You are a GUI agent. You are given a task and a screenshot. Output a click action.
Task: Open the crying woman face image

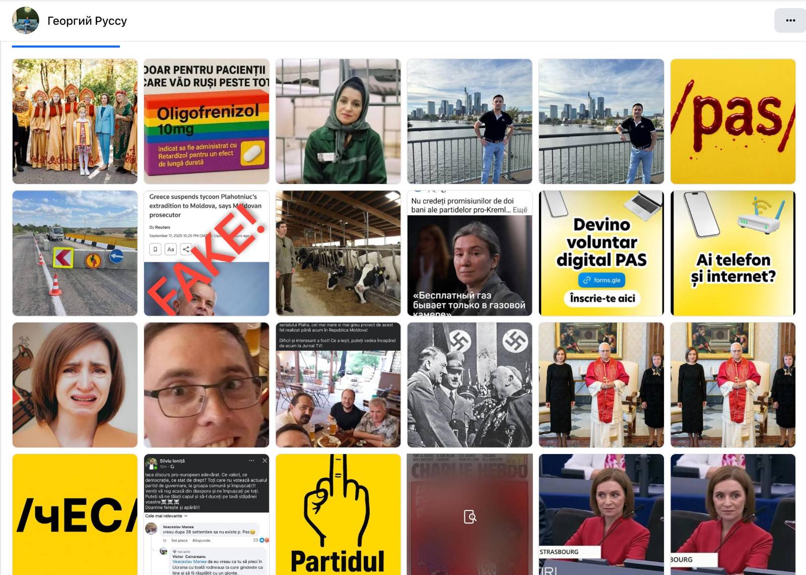[x=75, y=385]
